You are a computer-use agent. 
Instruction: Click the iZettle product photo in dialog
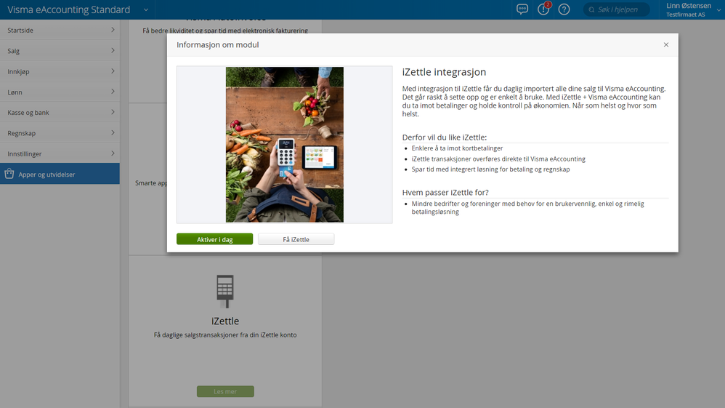(x=284, y=145)
